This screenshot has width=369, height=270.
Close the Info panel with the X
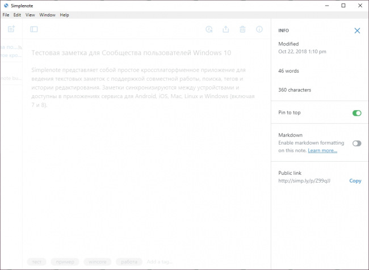[357, 31]
